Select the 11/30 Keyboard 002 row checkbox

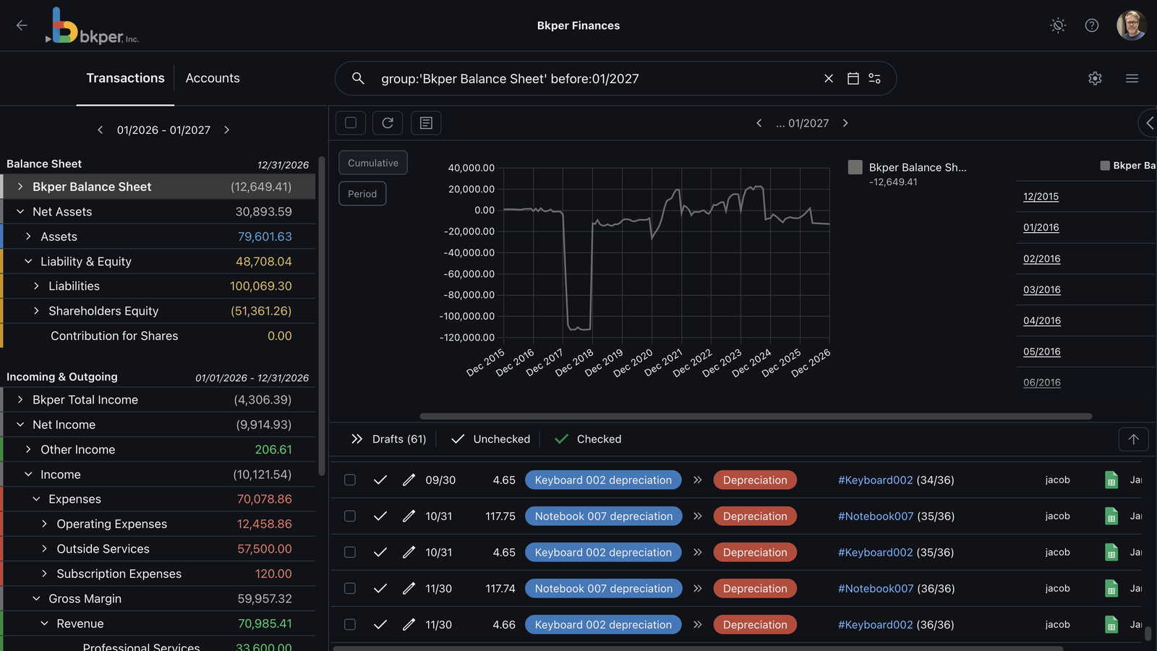click(350, 624)
